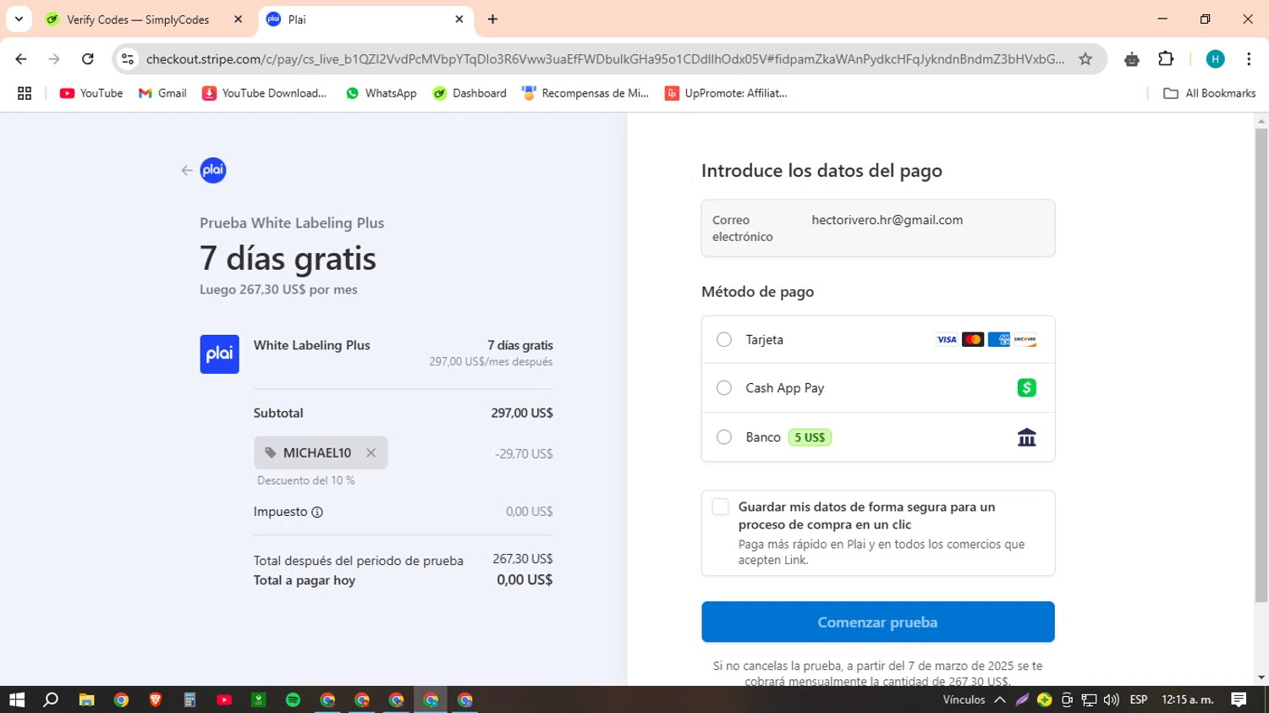
Task: View site information icon in address bar
Action: 128,58
